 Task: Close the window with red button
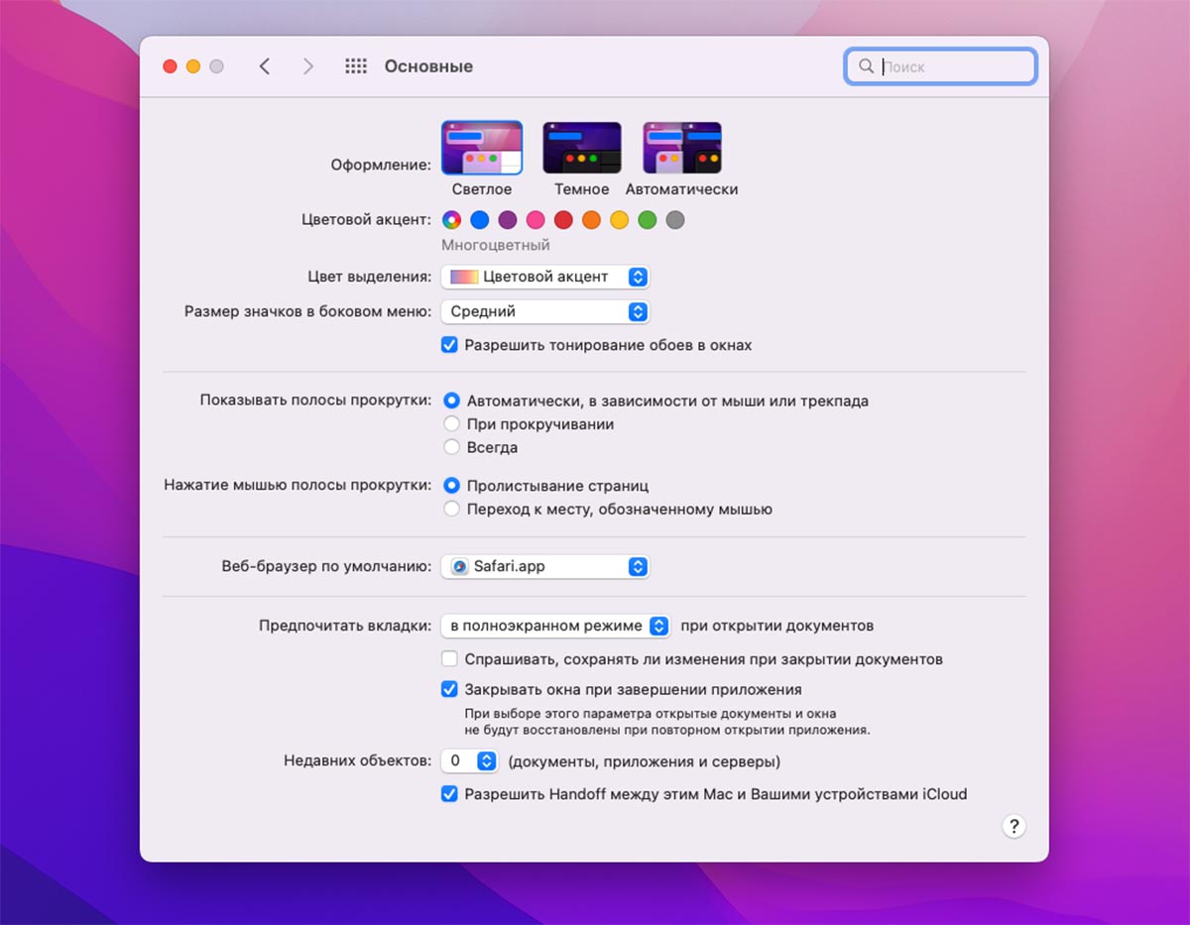(170, 66)
